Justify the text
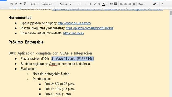 tap(134, 4)
